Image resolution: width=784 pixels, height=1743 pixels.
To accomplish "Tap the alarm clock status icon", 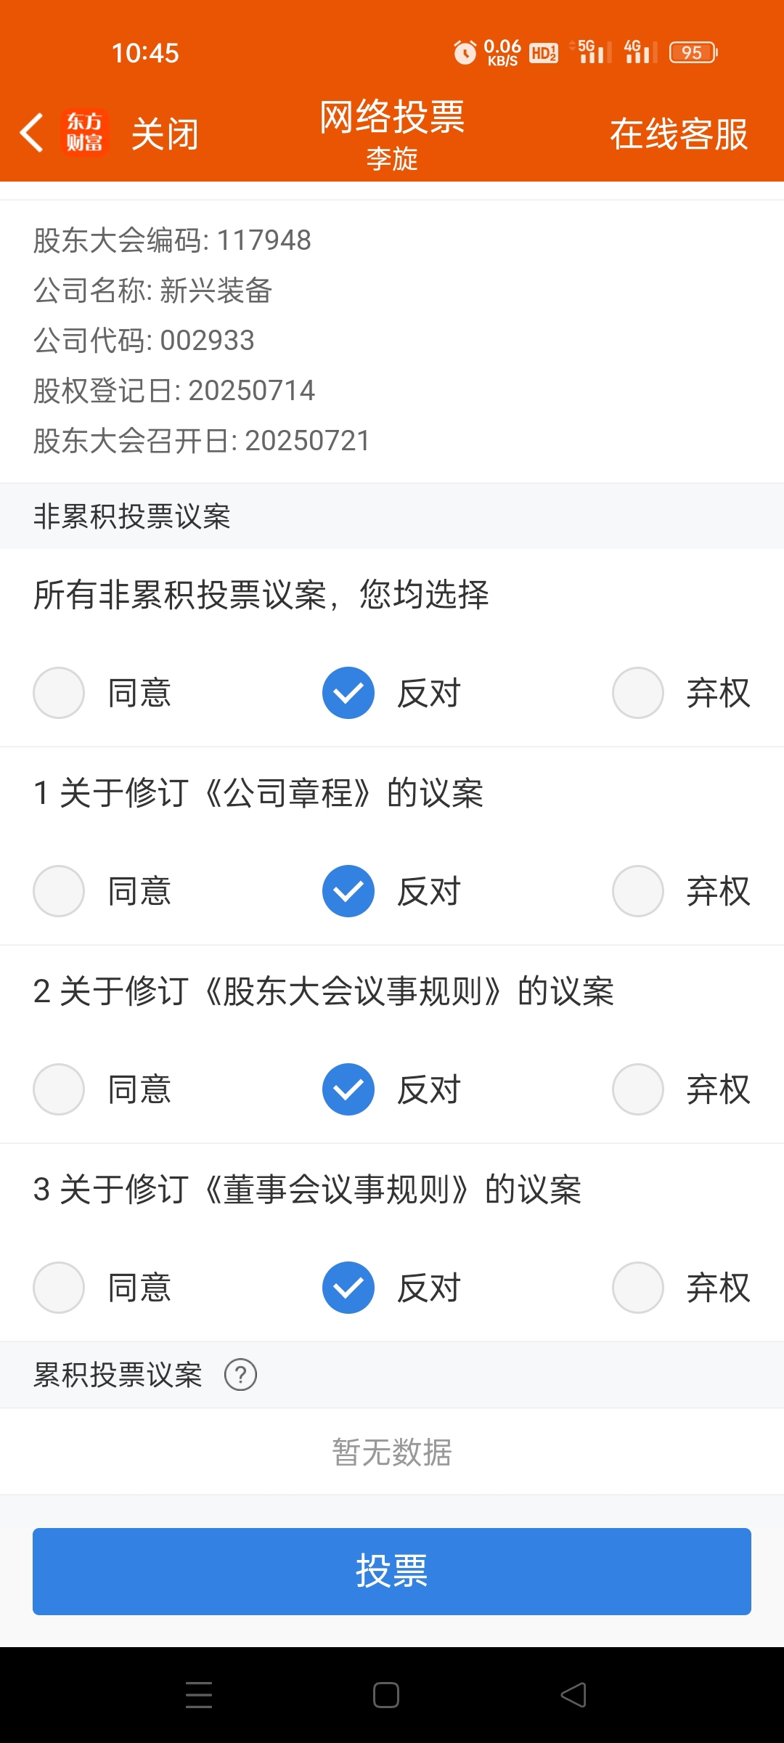I will click(x=465, y=52).
